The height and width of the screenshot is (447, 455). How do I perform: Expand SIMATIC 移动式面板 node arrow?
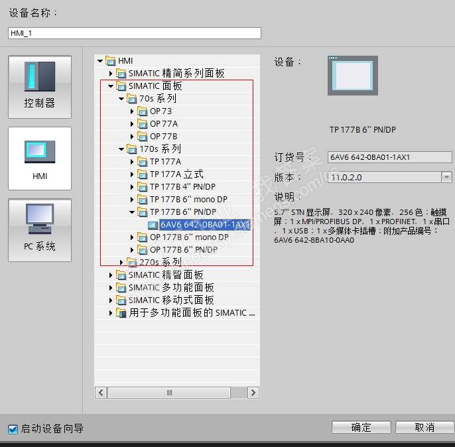click(111, 300)
